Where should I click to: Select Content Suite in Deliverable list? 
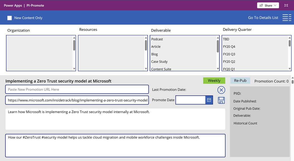point(161,69)
